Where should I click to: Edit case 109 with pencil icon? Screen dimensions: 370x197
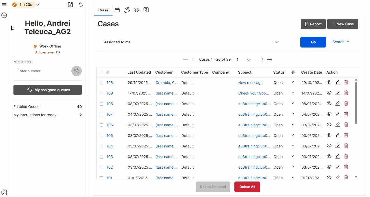point(338,93)
